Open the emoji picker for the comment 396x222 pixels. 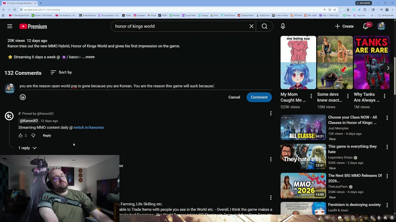pos(23,97)
